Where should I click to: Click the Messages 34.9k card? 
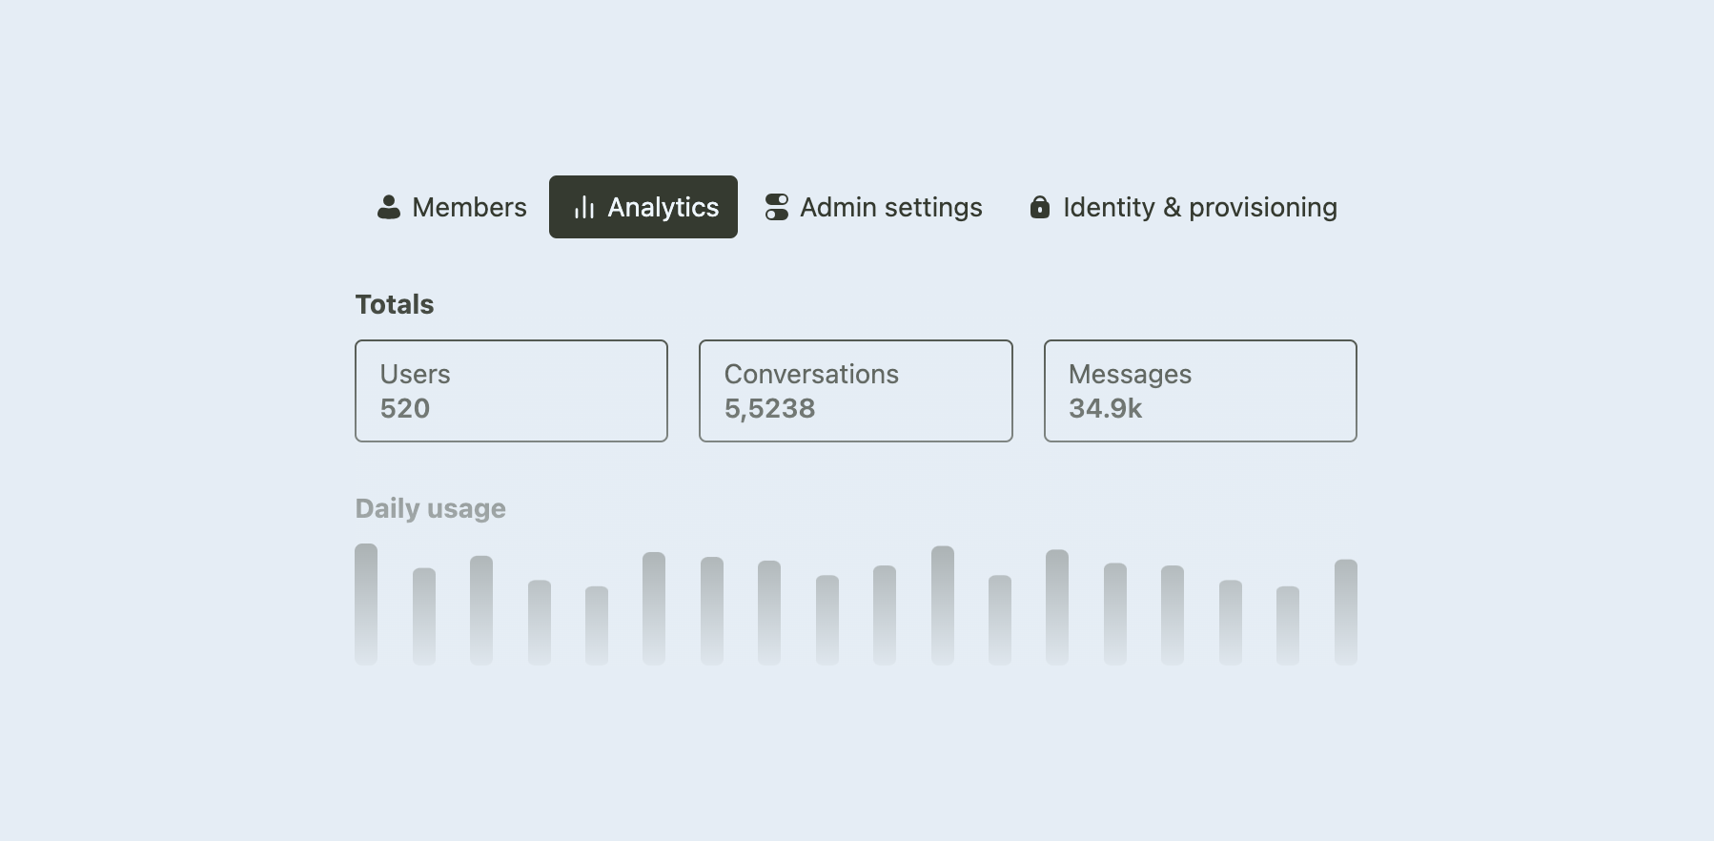(x=1200, y=391)
